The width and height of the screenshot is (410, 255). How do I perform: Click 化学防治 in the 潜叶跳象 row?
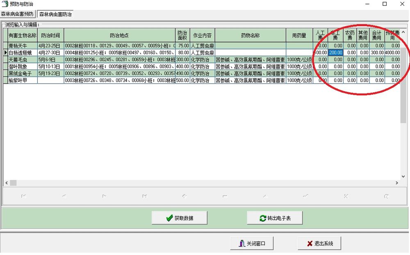point(203,67)
